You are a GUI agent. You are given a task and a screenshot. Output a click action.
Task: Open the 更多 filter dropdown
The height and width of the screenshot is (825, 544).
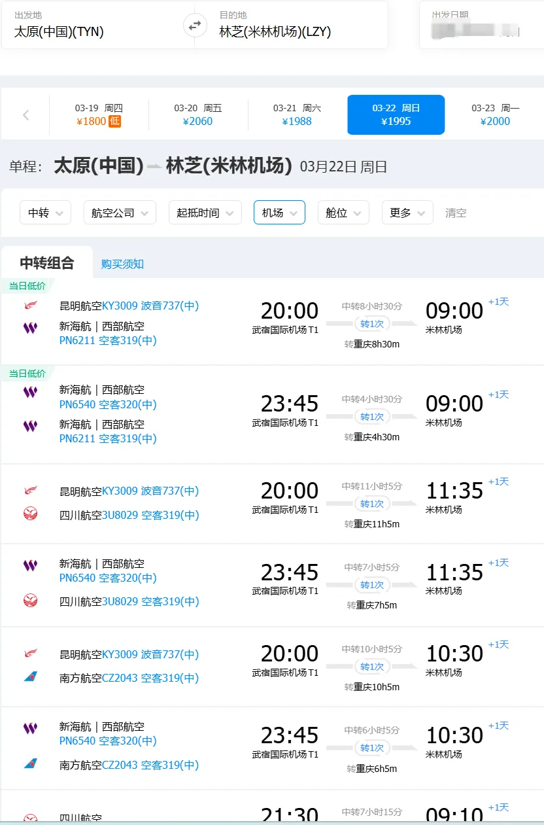[407, 213]
